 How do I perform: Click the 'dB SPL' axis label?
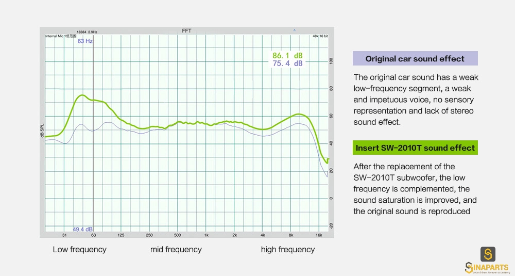tap(42, 131)
